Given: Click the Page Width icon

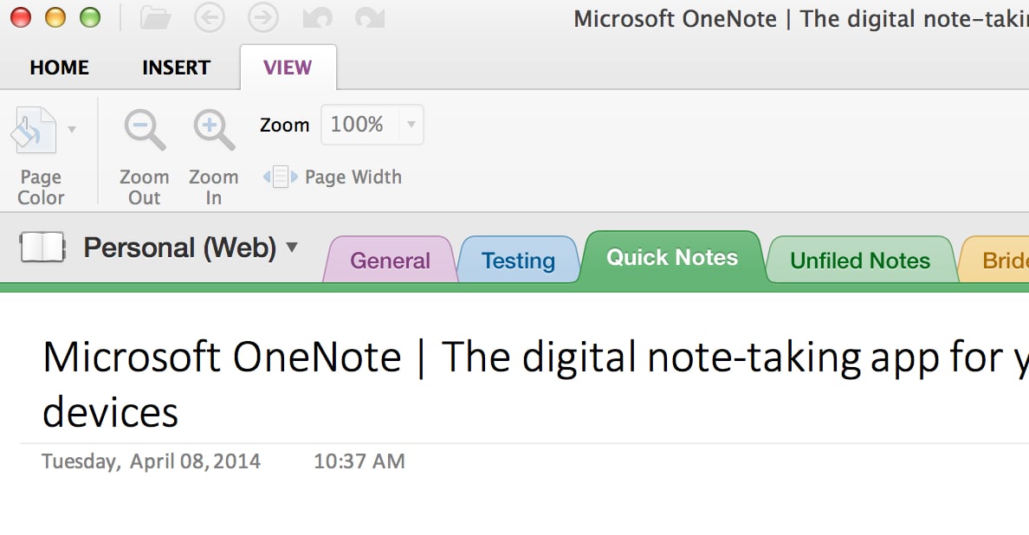Looking at the screenshot, I should [x=281, y=177].
